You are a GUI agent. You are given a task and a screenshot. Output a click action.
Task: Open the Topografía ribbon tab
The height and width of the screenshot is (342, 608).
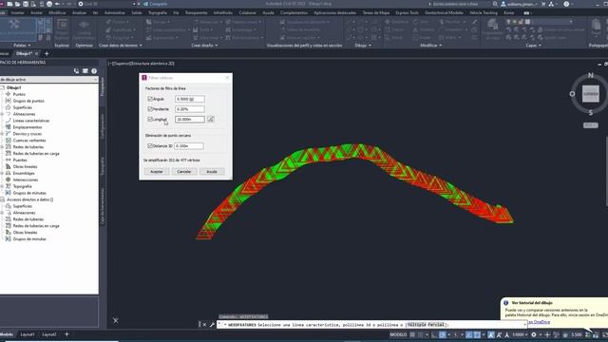tap(158, 12)
